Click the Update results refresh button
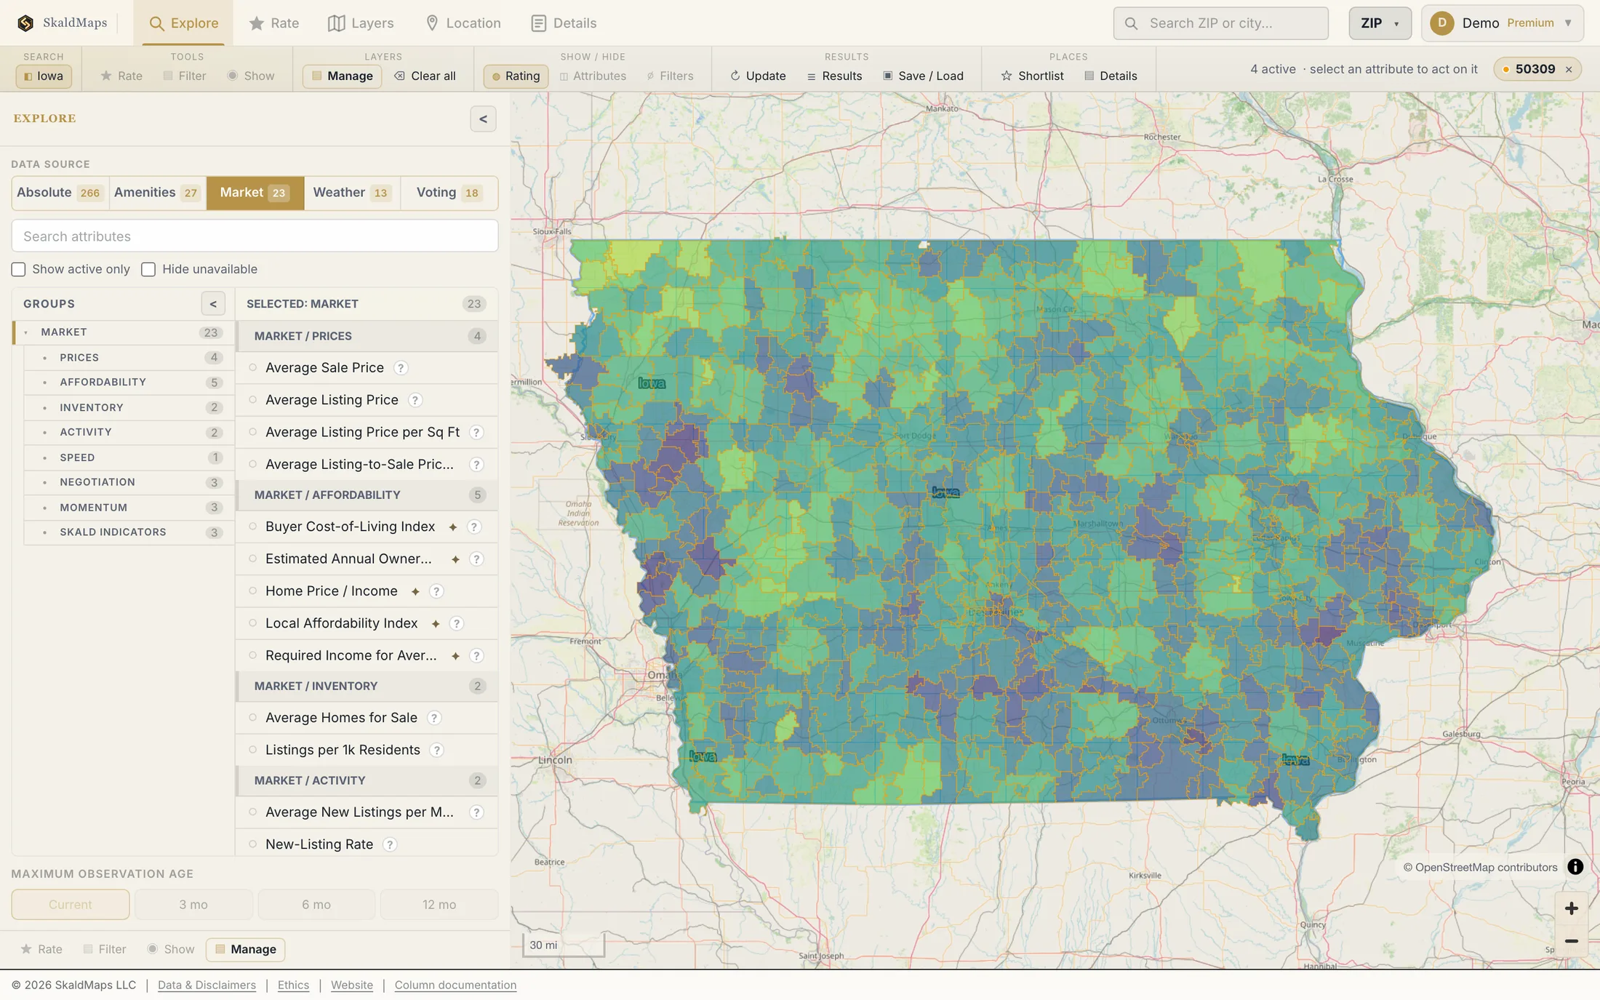Image resolution: width=1600 pixels, height=1000 pixels. (758, 76)
